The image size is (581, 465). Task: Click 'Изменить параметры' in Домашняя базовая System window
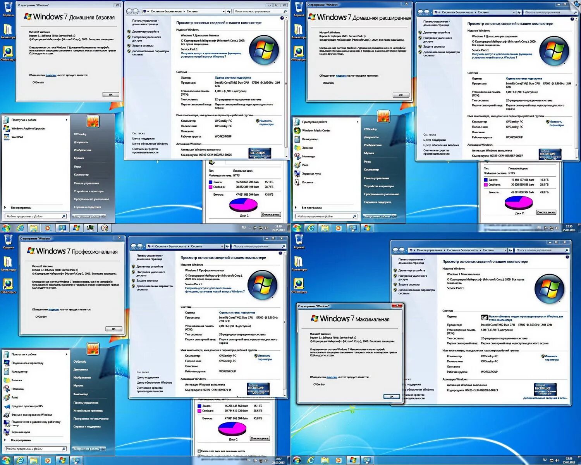(266, 122)
